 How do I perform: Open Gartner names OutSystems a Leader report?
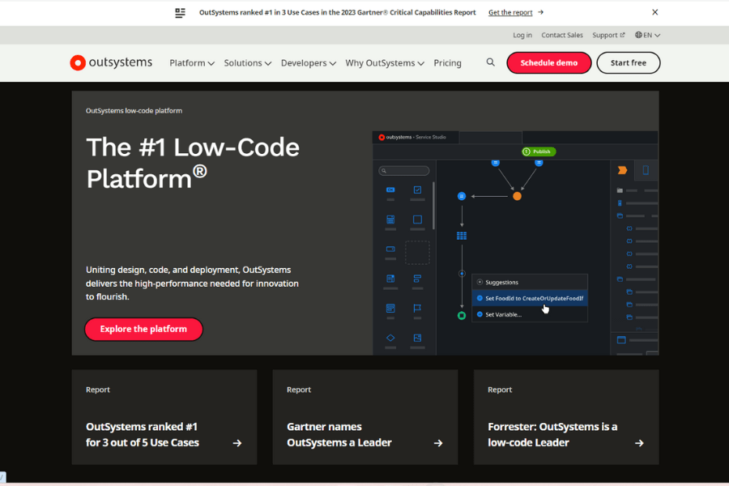click(x=365, y=417)
